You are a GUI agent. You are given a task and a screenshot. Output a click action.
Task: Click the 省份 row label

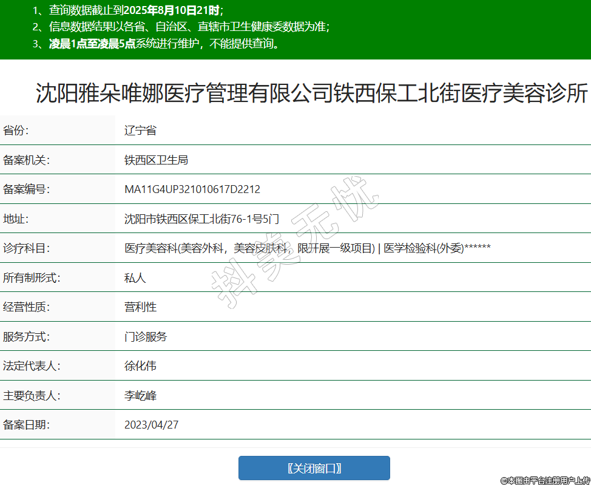[x=16, y=131]
